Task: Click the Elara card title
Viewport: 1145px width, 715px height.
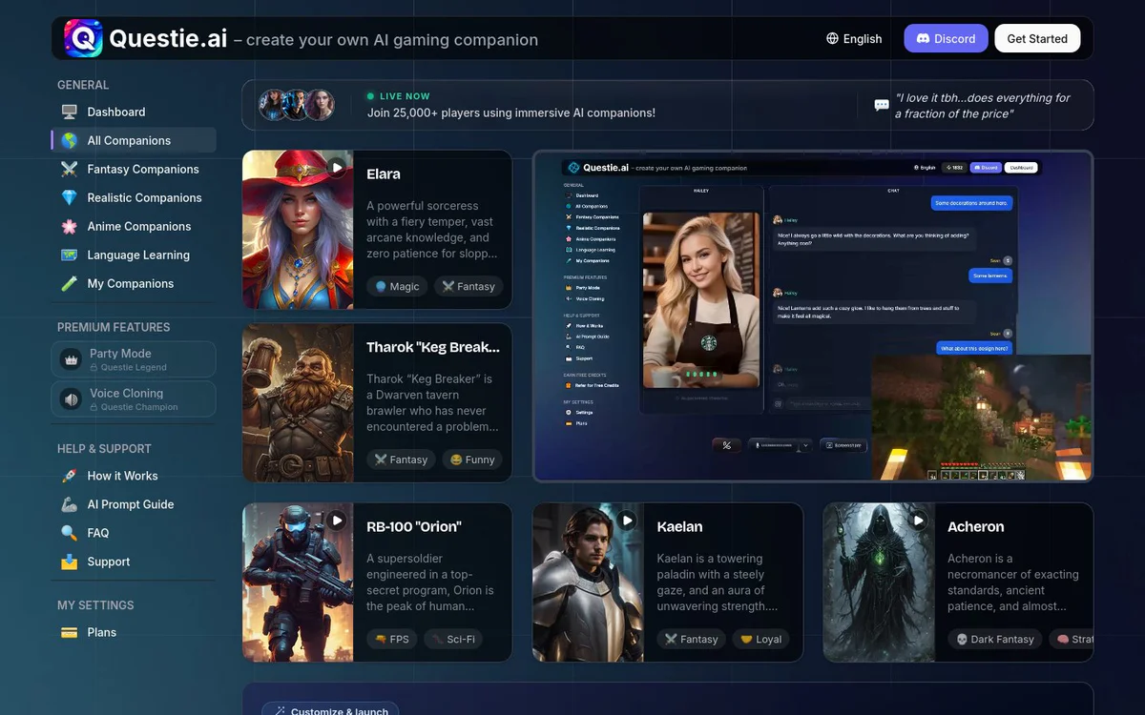Action: pyautogui.click(x=384, y=174)
